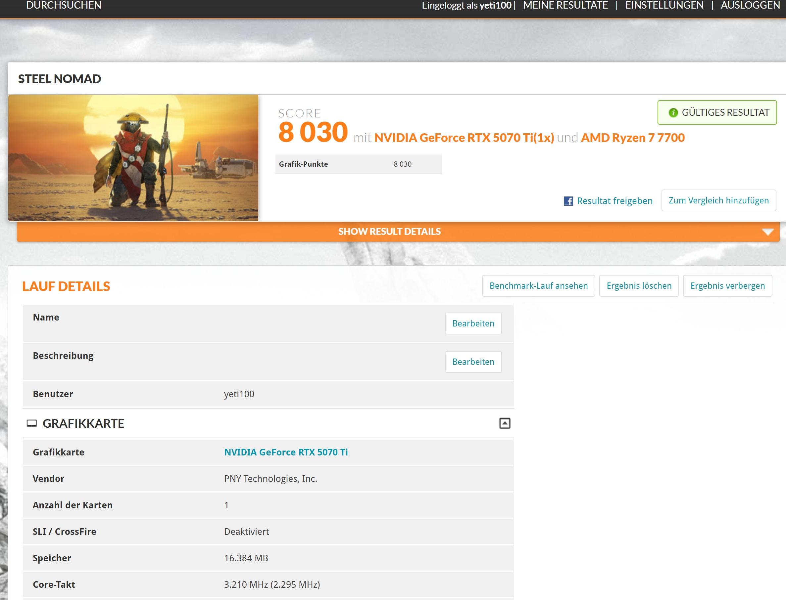Go to Einstellungen in top bar
The width and height of the screenshot is (786, 600).
[x=664, y=5]
